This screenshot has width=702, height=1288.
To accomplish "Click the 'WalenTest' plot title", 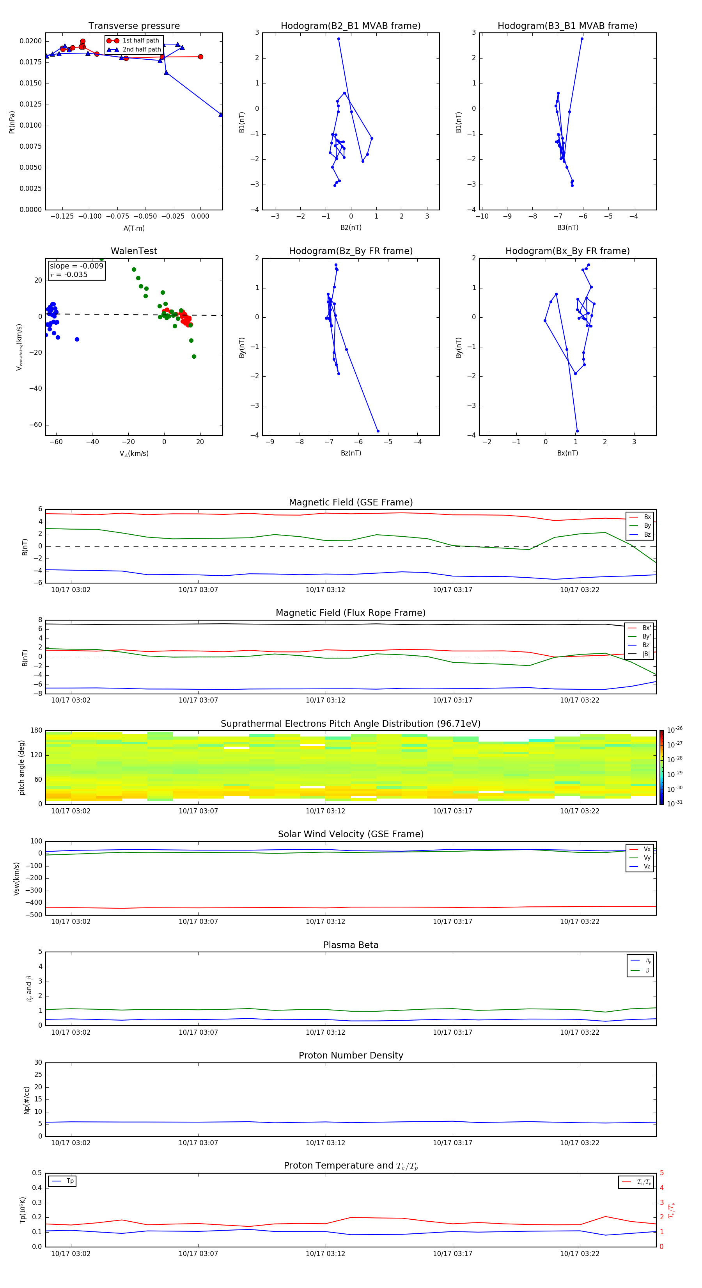I will (x=134, y=251).
